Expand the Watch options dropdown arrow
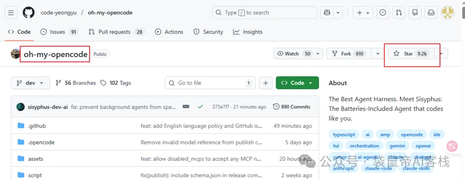The width and height of the screenshot is (465, 180). (318, 54)
